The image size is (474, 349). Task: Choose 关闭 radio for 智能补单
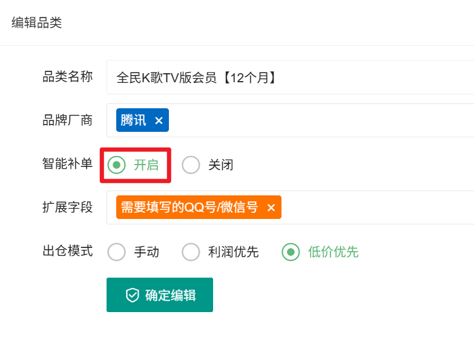pyautogui.click(x=191, y=165)
